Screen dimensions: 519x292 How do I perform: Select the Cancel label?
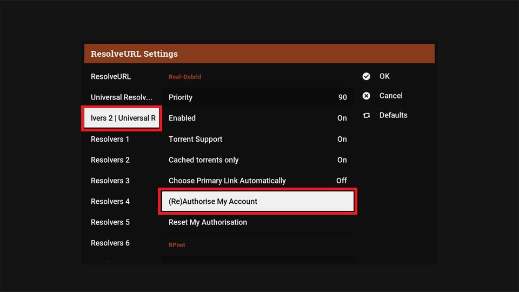pyautogui.click(x=391, y=96)
